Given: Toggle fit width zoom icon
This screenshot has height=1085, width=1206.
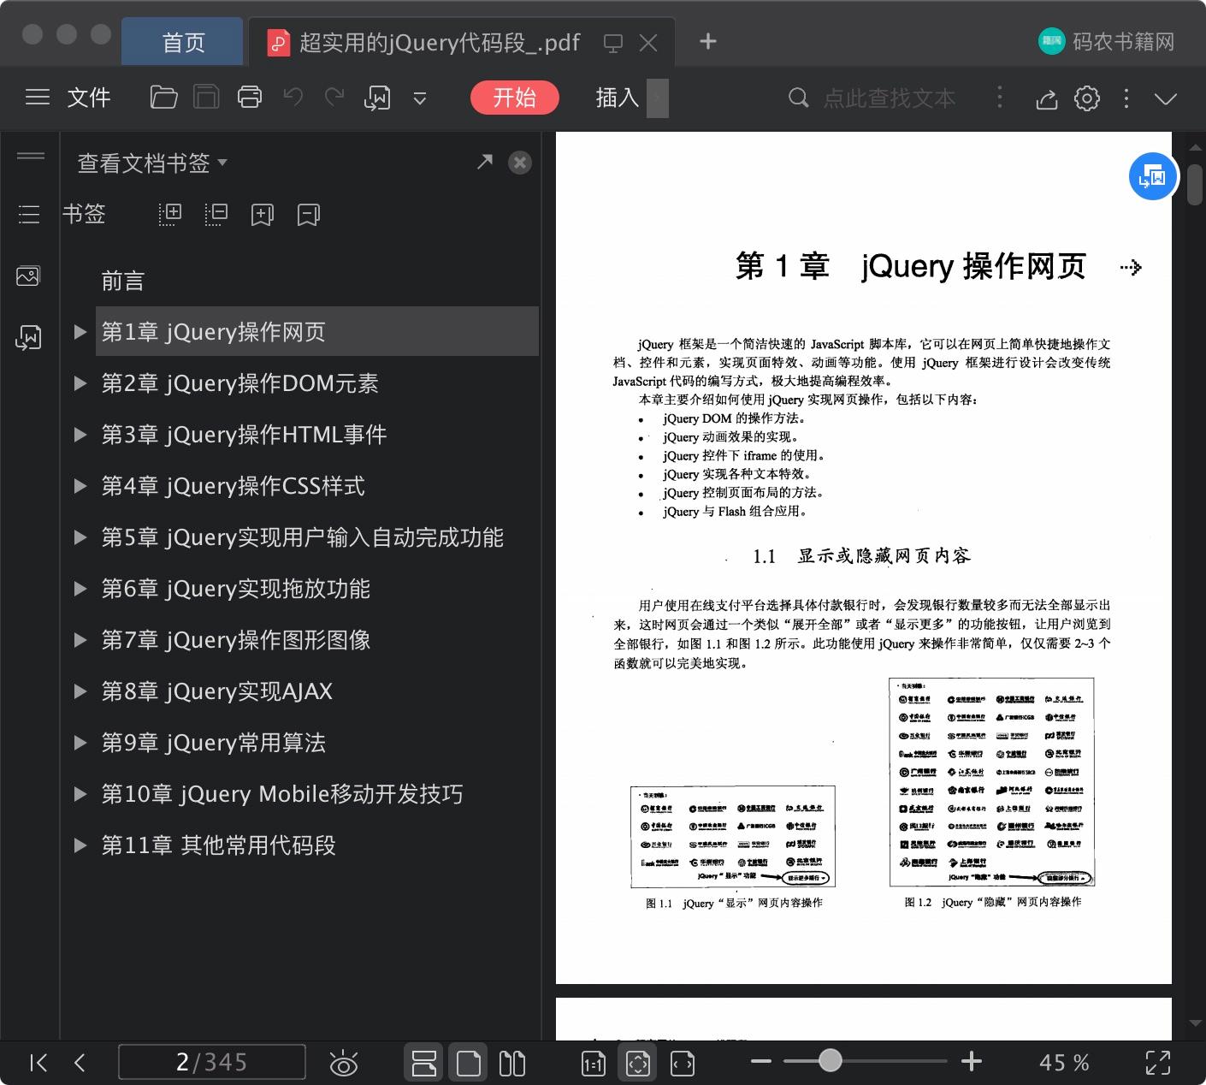Looking at the screenshot, I should [682, 1063].
